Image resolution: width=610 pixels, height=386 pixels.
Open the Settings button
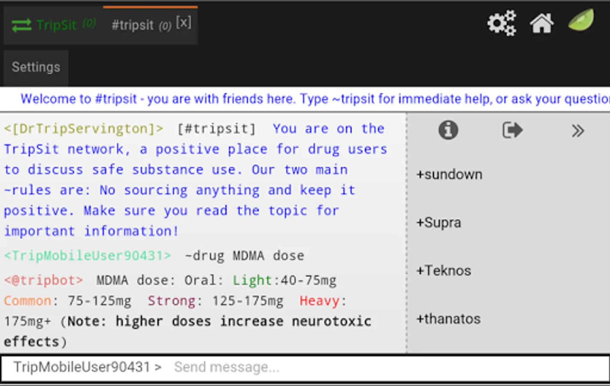tap(36, 67)
